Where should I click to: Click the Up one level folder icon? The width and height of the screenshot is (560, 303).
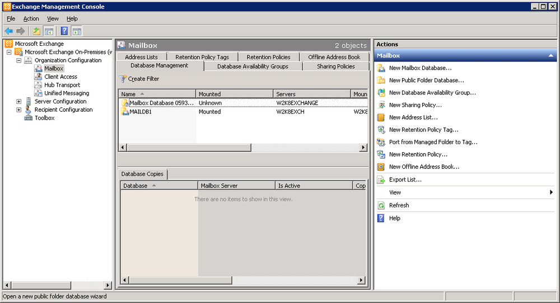(36, 31)
